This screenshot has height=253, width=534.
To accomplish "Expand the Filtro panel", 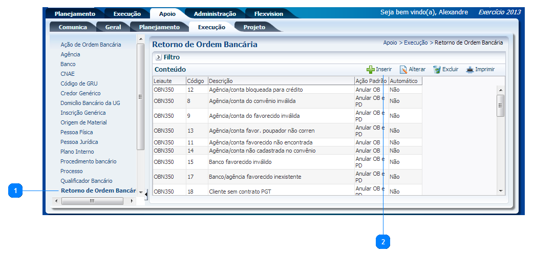I will click(159, 57).
